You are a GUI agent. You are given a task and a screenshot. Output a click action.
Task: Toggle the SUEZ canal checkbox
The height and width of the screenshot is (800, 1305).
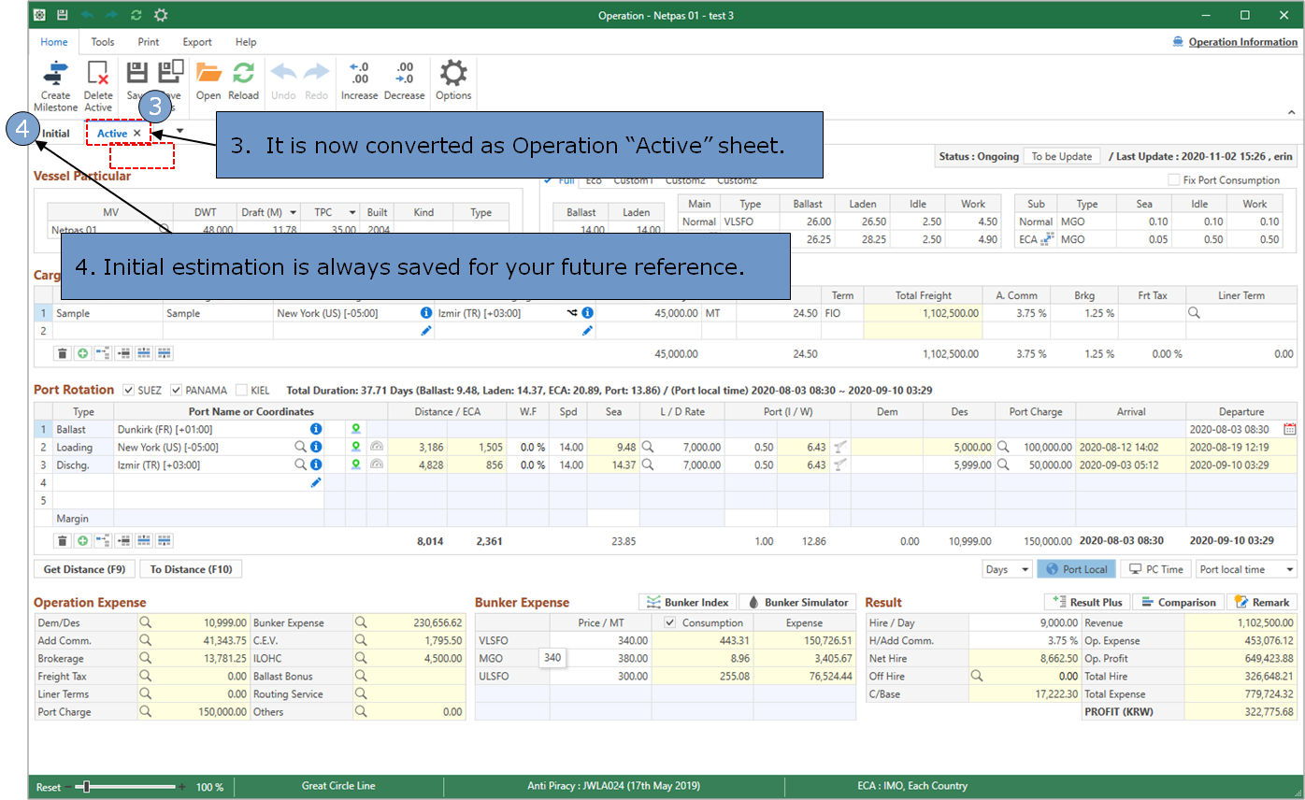[129, 390]
